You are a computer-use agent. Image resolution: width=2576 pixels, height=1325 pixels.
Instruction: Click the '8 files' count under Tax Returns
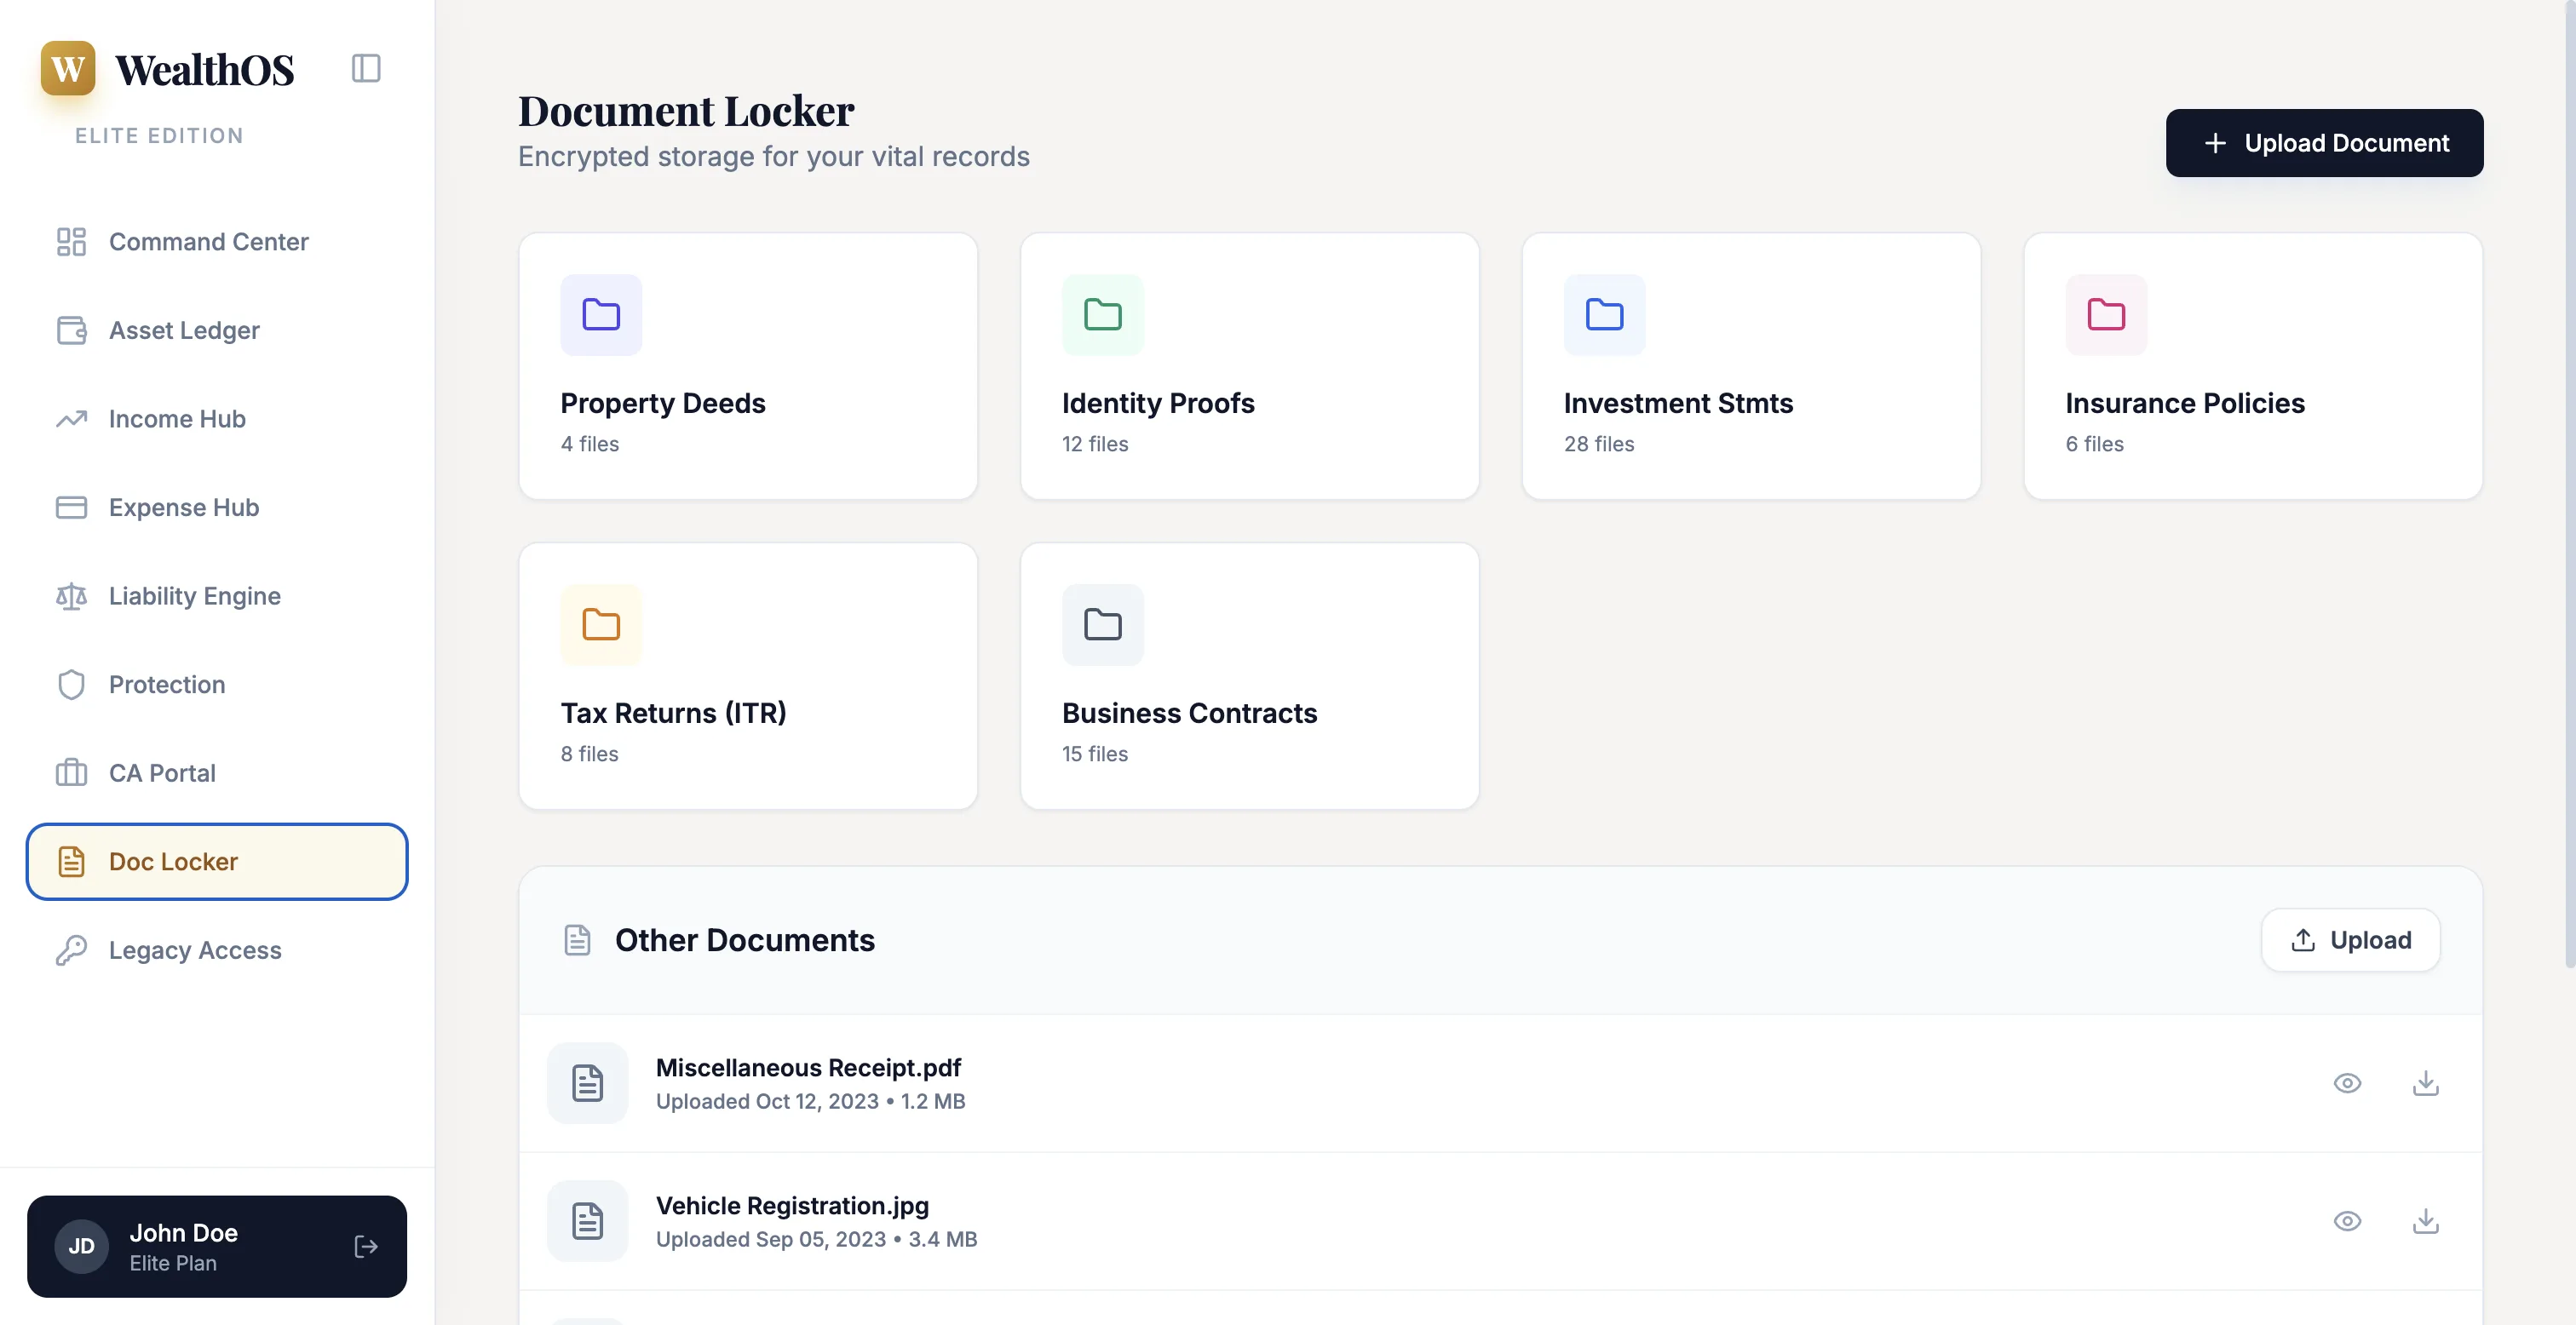click(x=590, y=754)
